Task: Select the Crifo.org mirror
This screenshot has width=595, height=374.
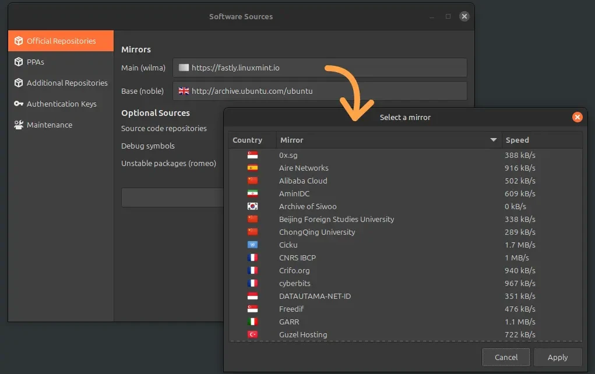Action: 405,270
